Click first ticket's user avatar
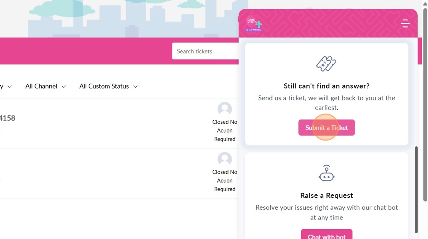This screenshot has width=428, height=239. pyautogui.click(x=225, y=109)
